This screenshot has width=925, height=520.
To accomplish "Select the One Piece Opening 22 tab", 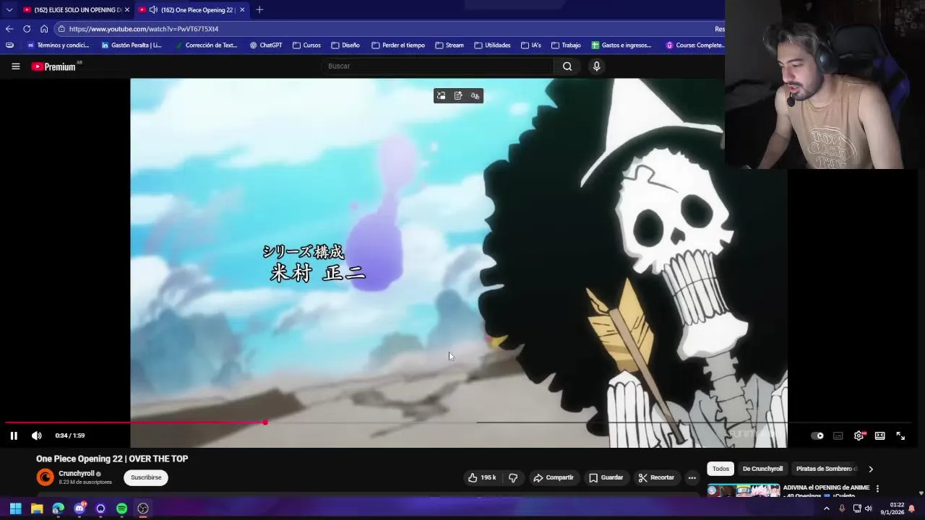I will tap(191, 10).
